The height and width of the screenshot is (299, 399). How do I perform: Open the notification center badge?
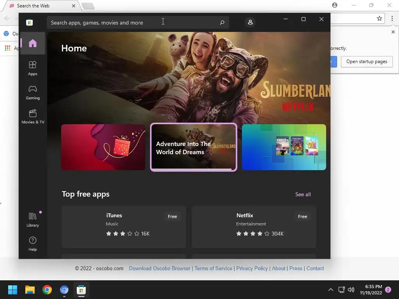click(x=388, y=290)
